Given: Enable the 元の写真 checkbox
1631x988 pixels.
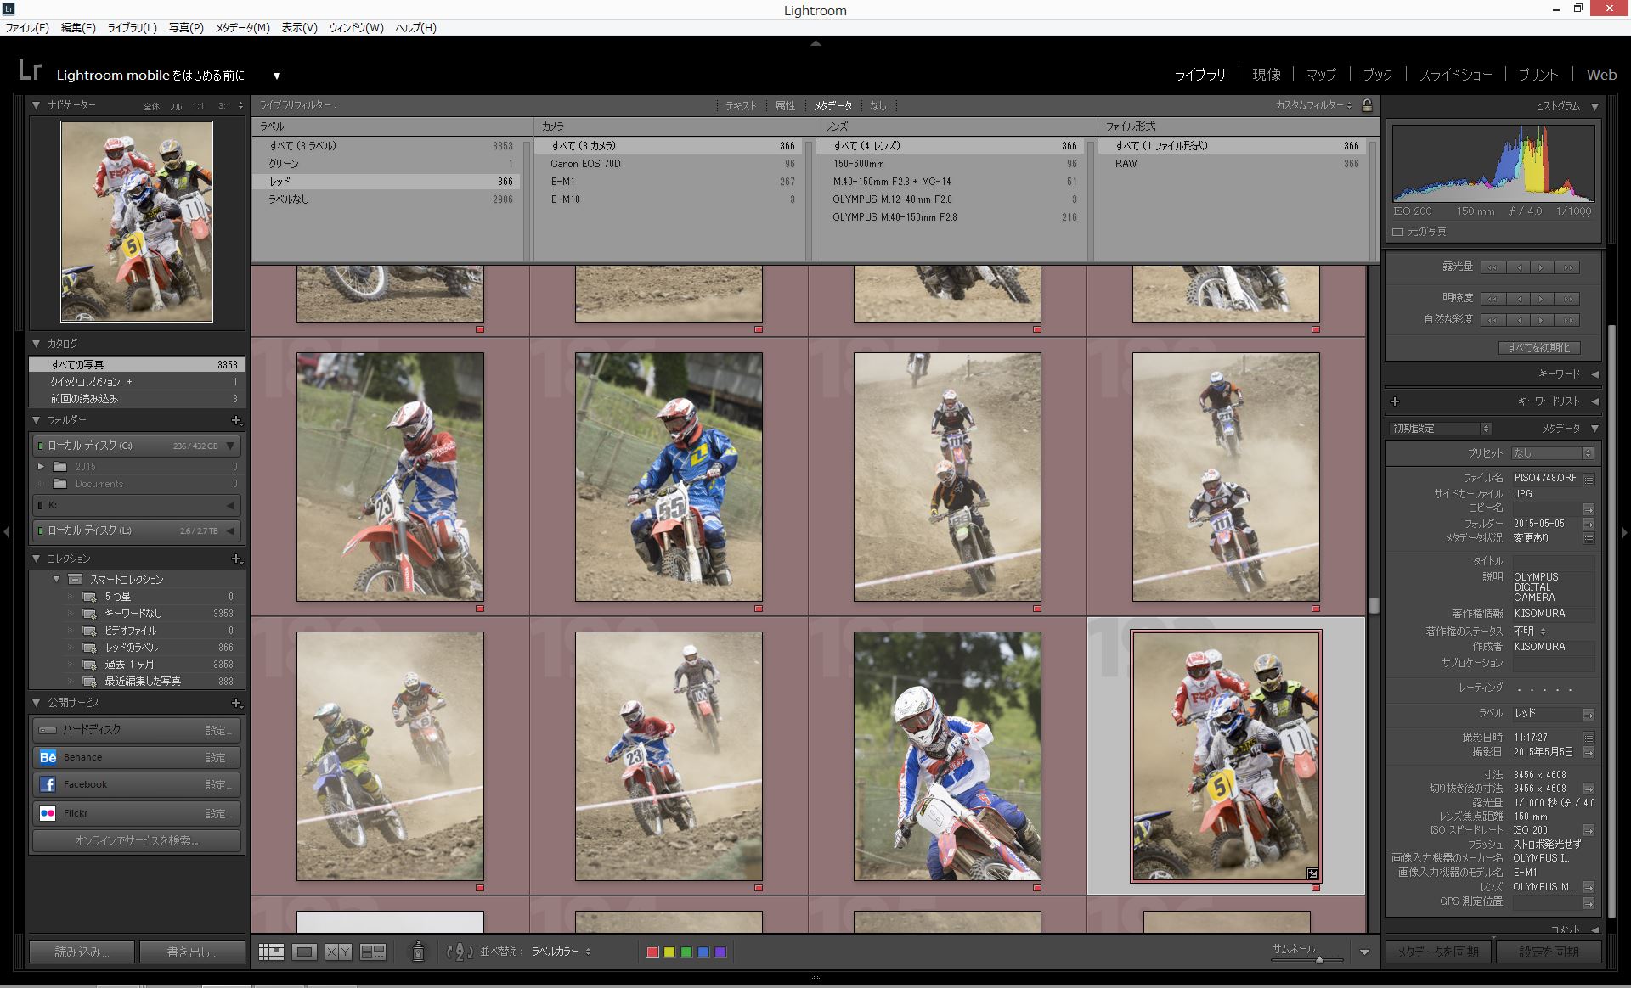Looking at the screenshot, I should (x=1398, y=232).
